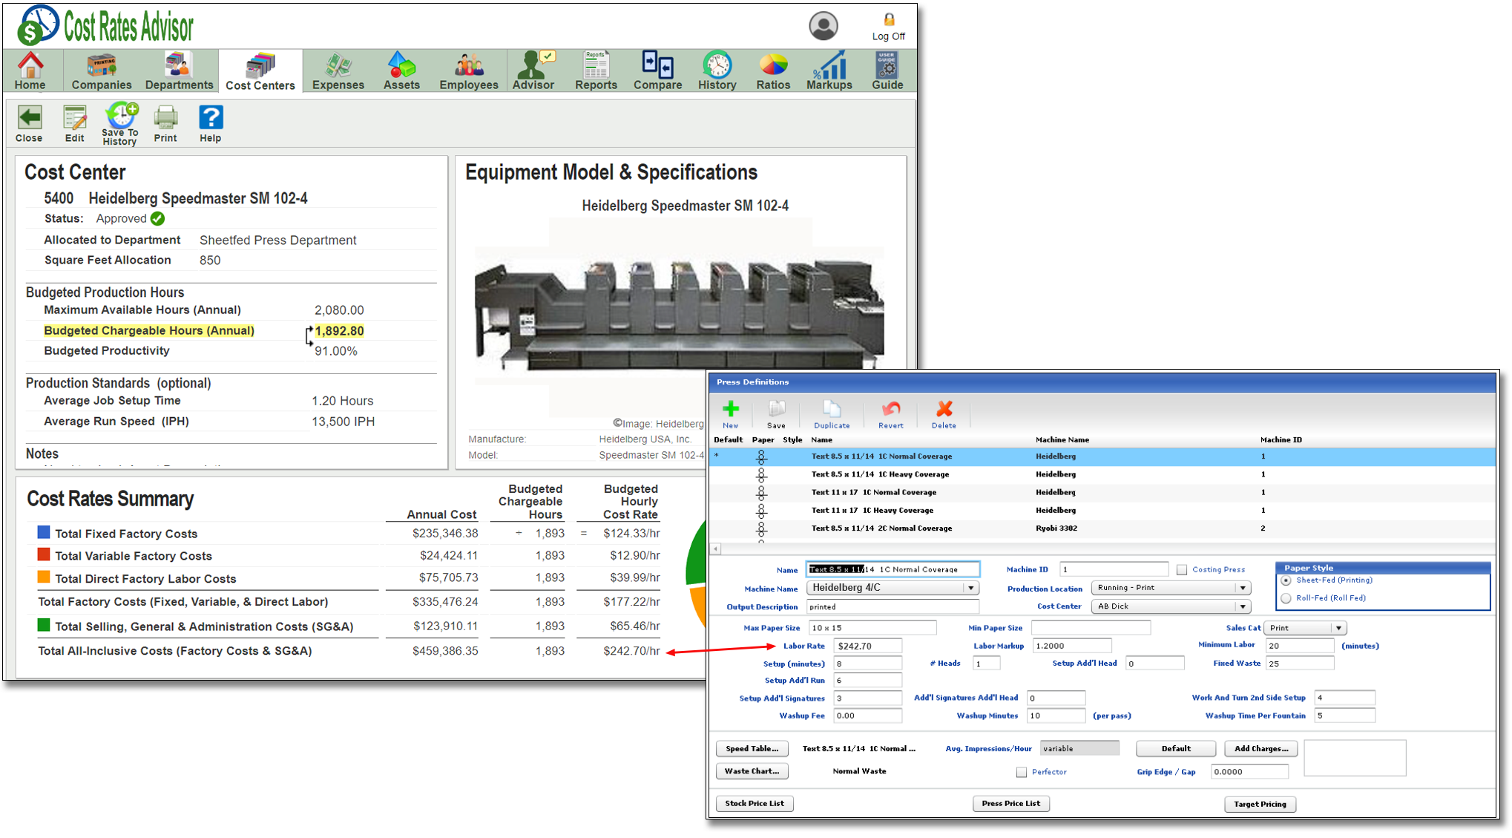The width and height of the screenshot is (1512, 838).
Task: Click the Heidelberg Speedmaster press image
Action: click(679, 315)
